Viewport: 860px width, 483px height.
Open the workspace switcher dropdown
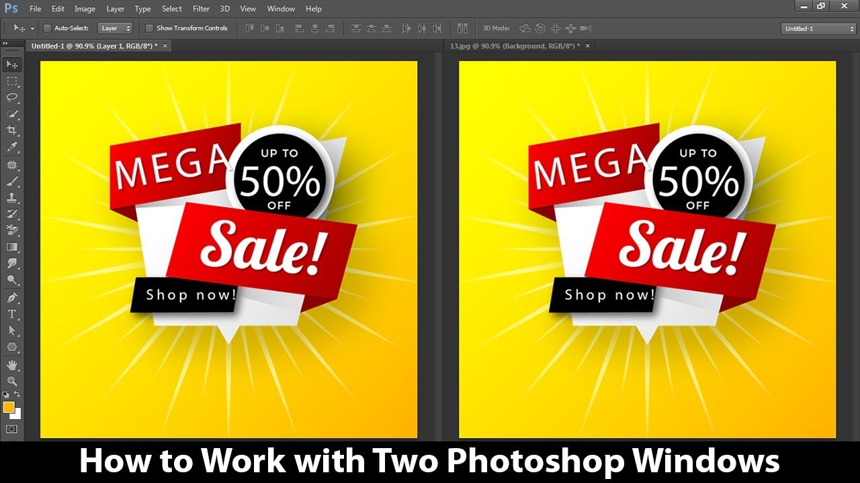tap(818, 29)
